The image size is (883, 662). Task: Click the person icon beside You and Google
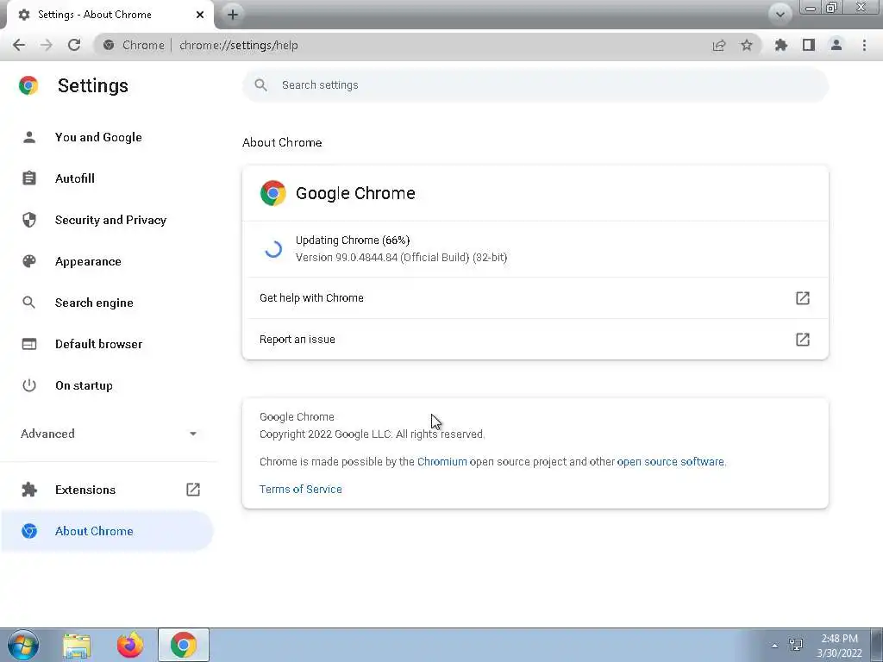29,137
